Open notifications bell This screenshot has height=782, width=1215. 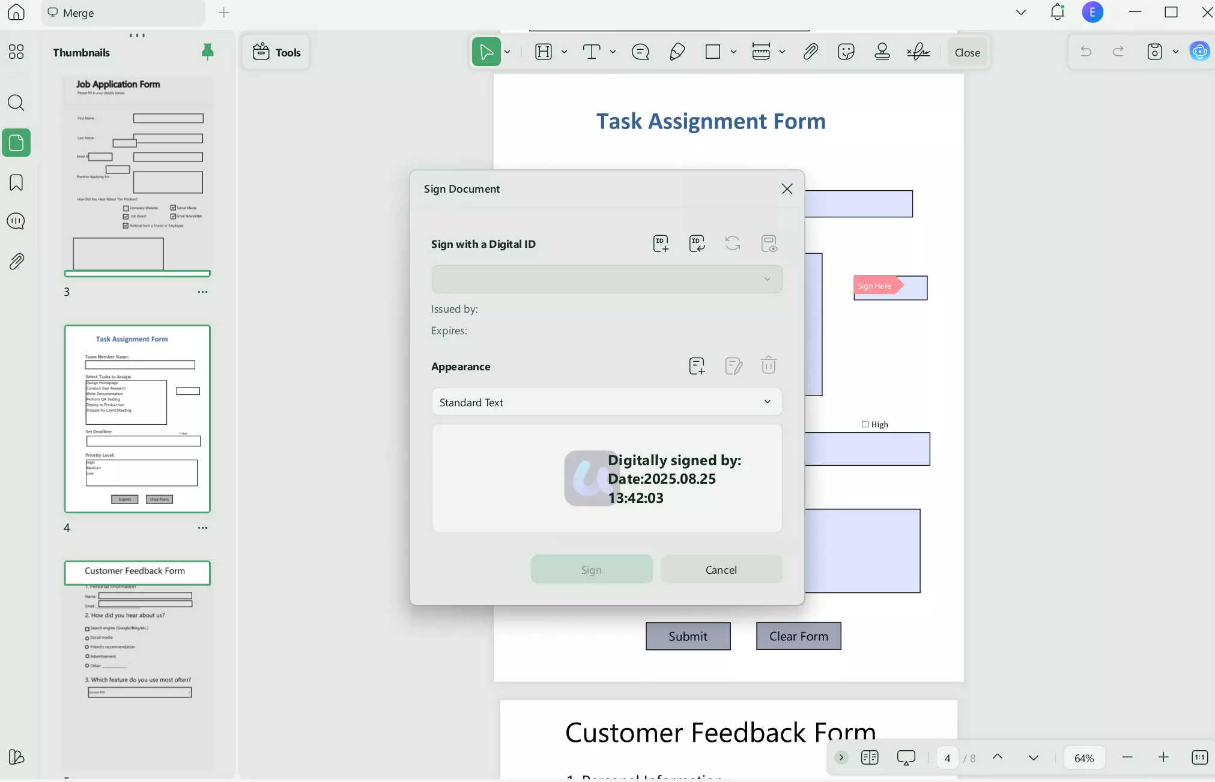tap(1058, 12)
